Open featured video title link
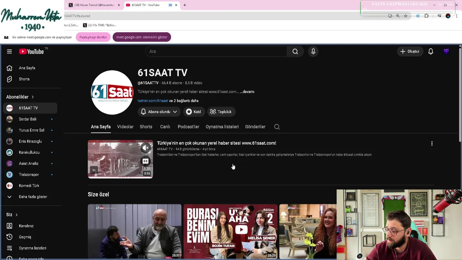 coord(217,143)
